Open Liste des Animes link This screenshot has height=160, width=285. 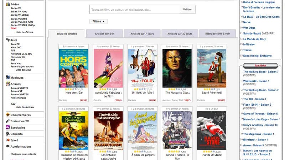[25, 107]
